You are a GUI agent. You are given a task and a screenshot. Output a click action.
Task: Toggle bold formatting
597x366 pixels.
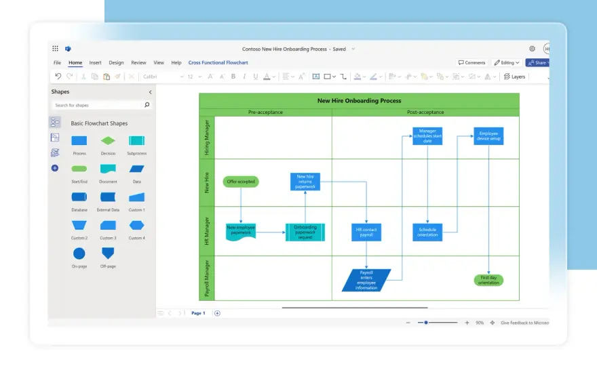233,77
